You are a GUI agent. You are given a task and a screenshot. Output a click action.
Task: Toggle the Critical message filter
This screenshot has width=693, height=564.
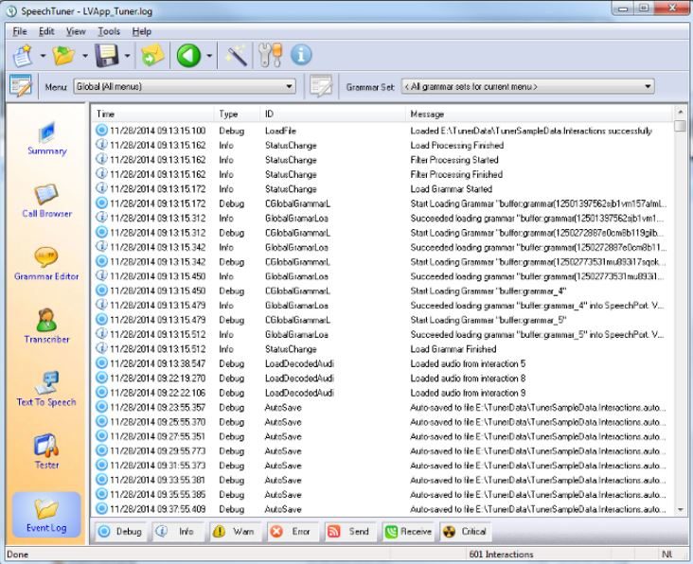point(469,532)
